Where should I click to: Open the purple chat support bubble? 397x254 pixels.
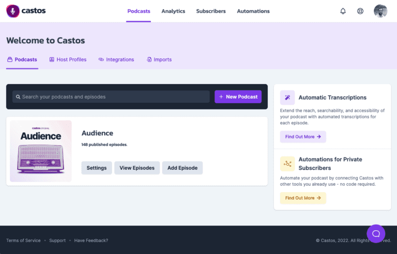pyautogui.click(x=376, y=233)
